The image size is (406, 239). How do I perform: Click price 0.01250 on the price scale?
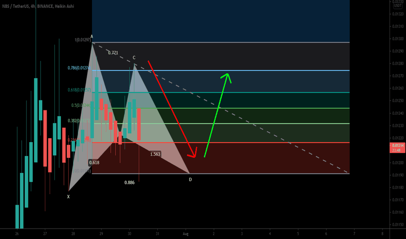[x=398, y=101]
